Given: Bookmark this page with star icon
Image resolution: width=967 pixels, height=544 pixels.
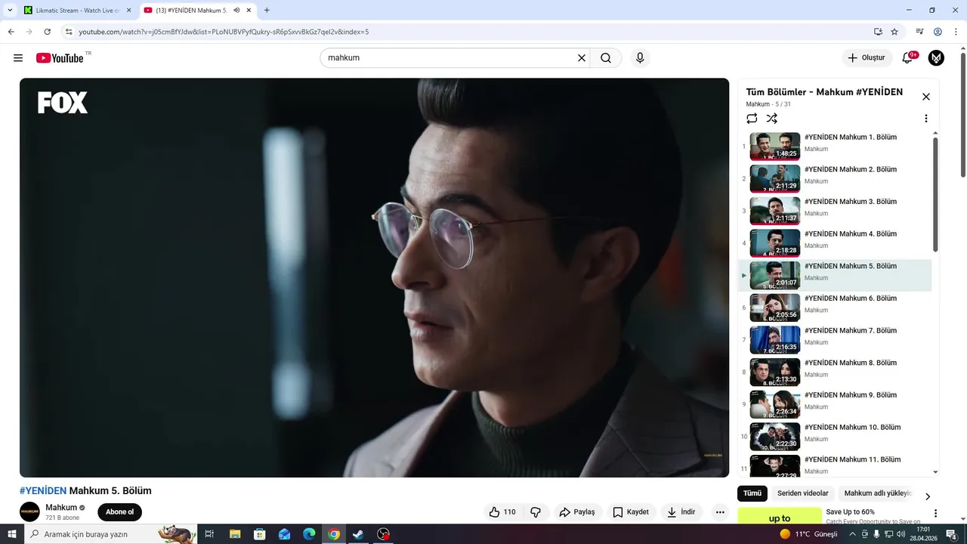Looking at the screenshot, I should coord(894,32).
